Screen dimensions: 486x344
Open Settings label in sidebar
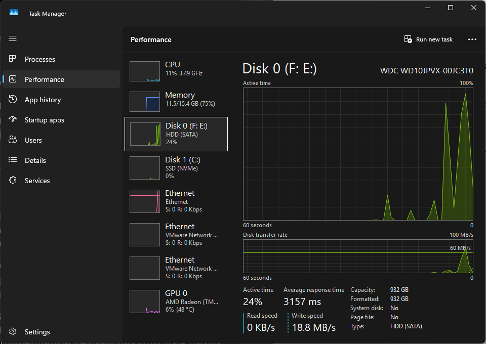click(x=37, y=332)
